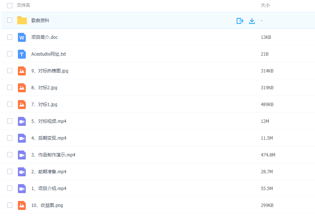This screenshot has height=217, width=315.
Task: Click the Word icon for 项目简介.doc
Action: click(x=22, y=37)
